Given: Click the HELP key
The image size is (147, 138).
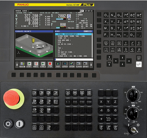Looking at the screenshot, I should pyautogui.click(x=139, y=58).
